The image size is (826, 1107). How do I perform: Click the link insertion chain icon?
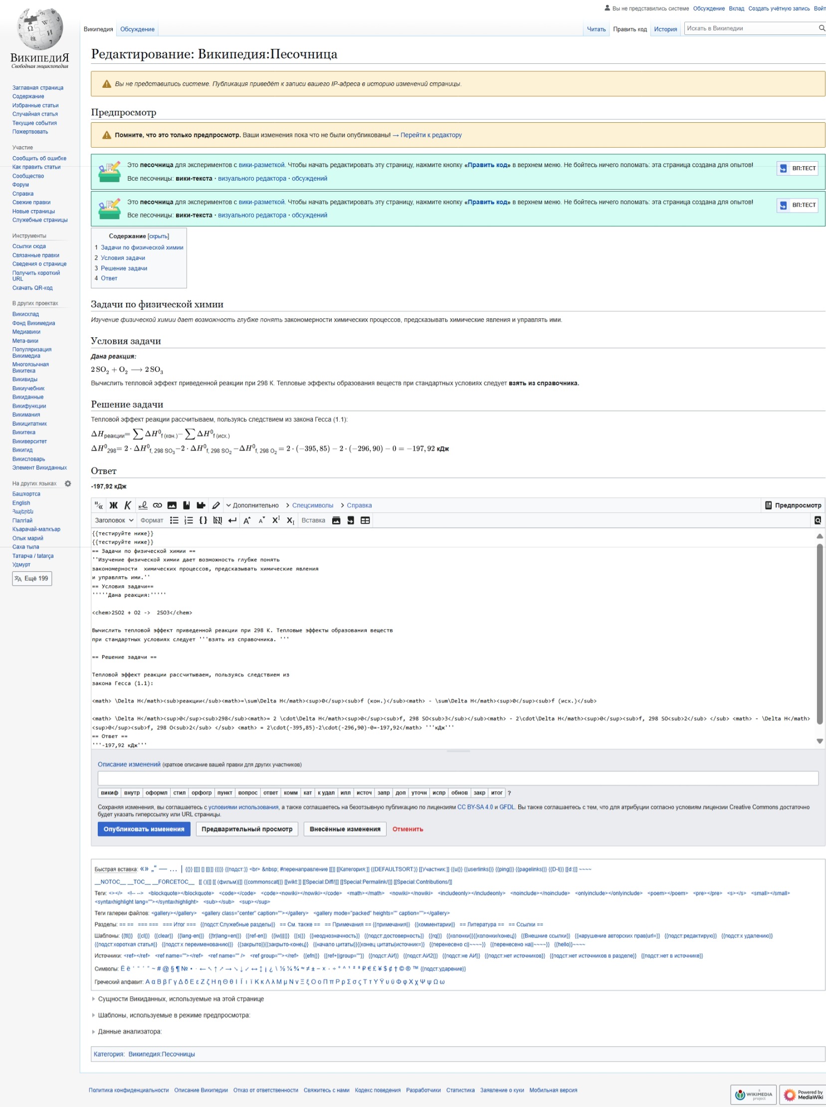click(157, 505)
